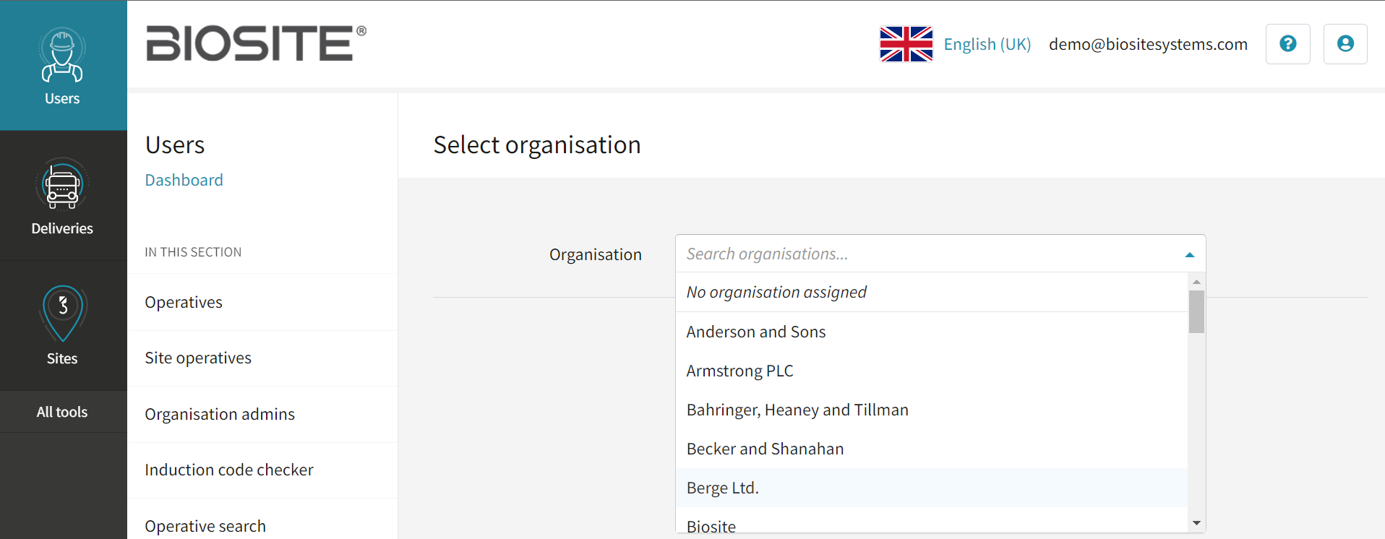The width and height of the screenshot is (1385, 539).
Task: Select Armstrong PLC organisation
Action: 932,371
